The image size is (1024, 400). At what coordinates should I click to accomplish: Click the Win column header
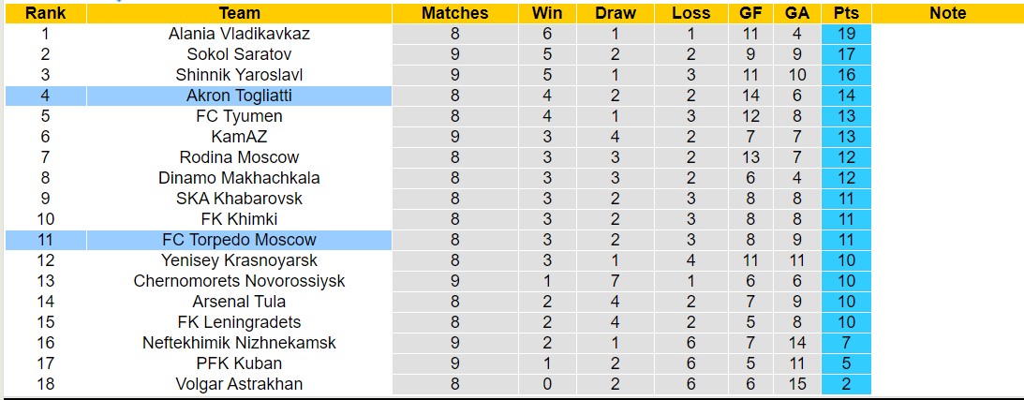pos(547,13)
